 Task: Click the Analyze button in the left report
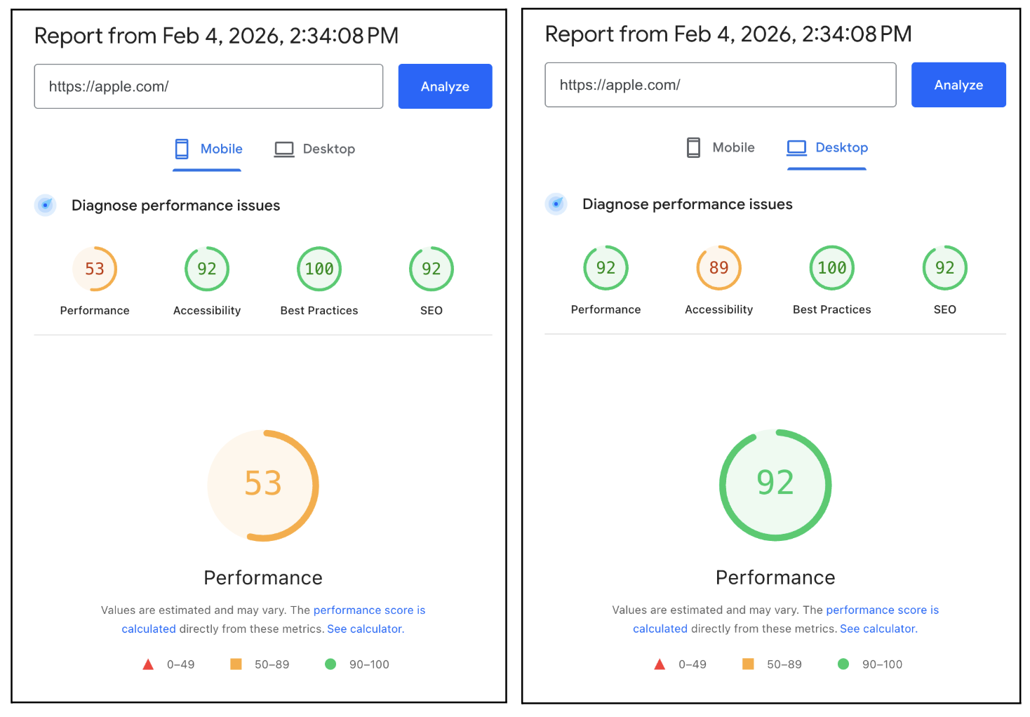(445, 86)
